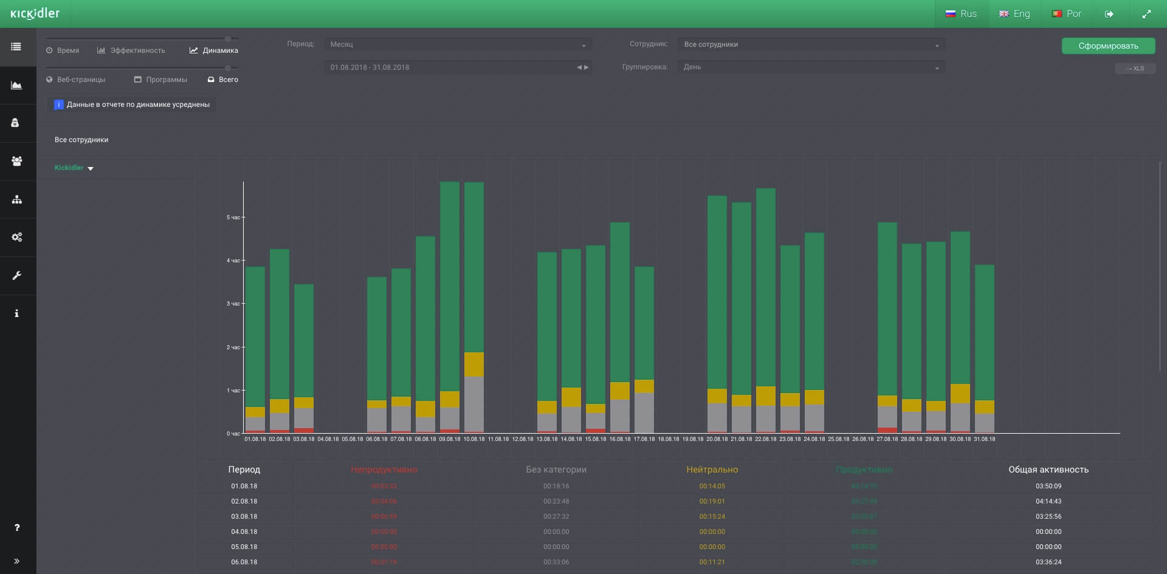
Task: Click the Продуктивно column header
Action: [864, 470]
